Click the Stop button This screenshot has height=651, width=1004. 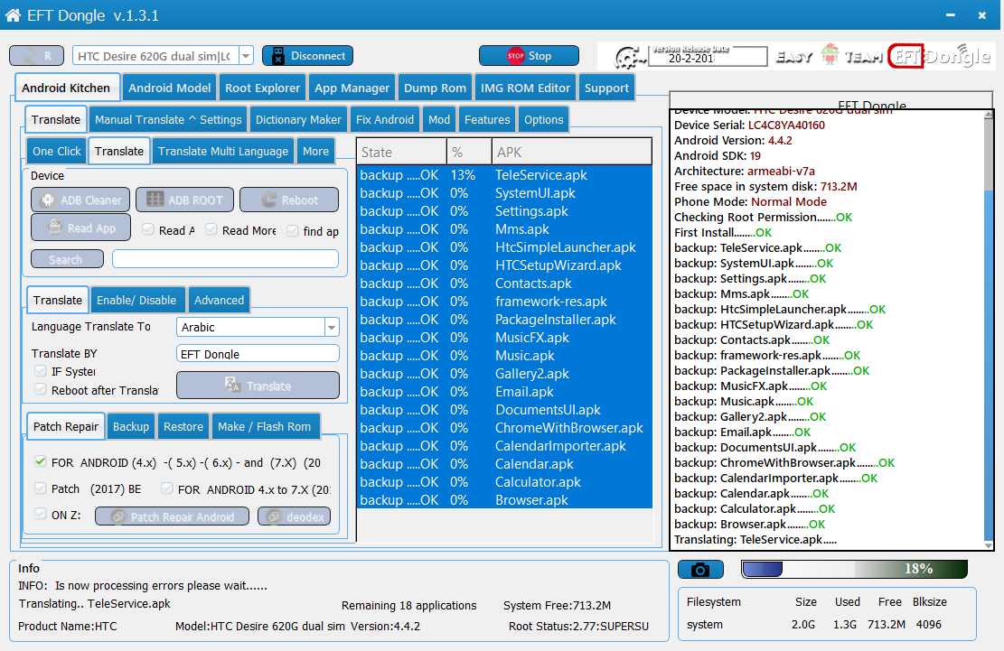coord(529,56)
